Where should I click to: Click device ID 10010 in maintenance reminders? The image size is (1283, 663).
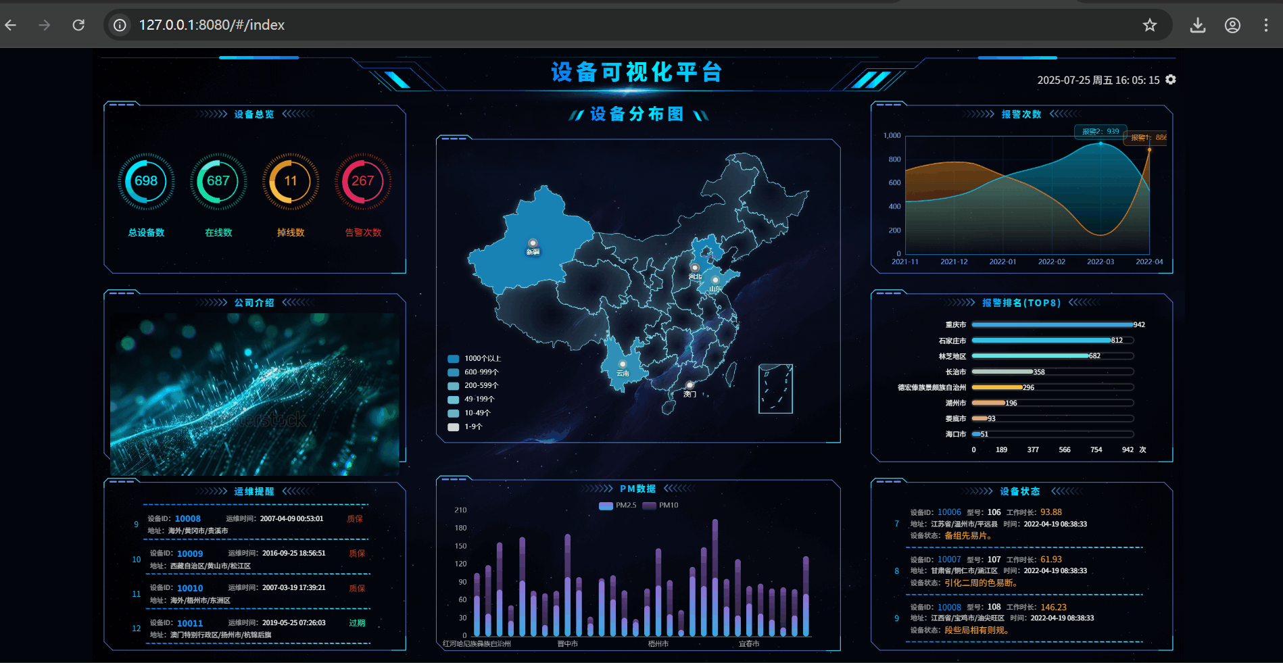click(190, 589)
